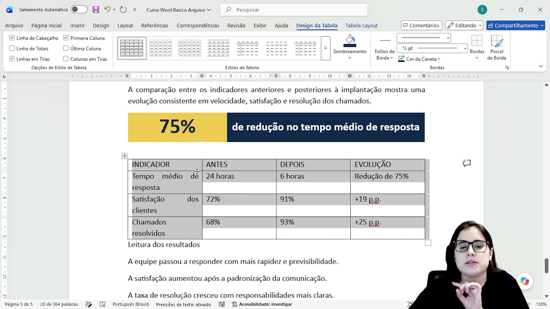Uncheck Linha de Cabeçalho option
The width and height of the screenshot is (550, 309).
(x=12, y=38)
